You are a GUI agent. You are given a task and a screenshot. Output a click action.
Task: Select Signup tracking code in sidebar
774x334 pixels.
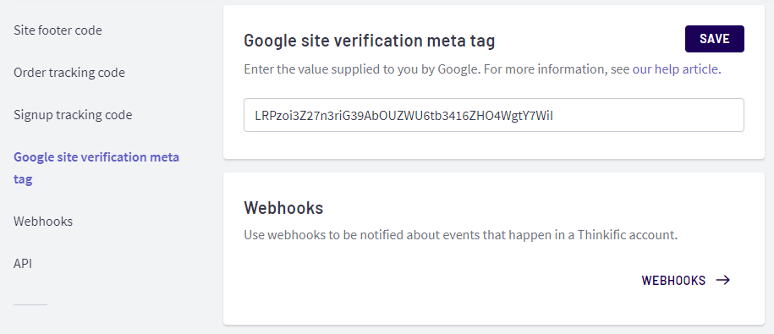tap(73, 115)
